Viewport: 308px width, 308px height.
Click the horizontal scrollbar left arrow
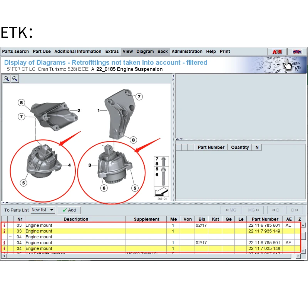pyautogui.click(x=4, y=256)
